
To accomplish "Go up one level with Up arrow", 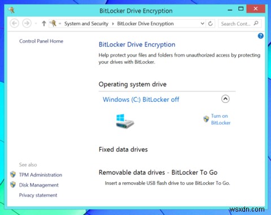I will tap(44, 24).
